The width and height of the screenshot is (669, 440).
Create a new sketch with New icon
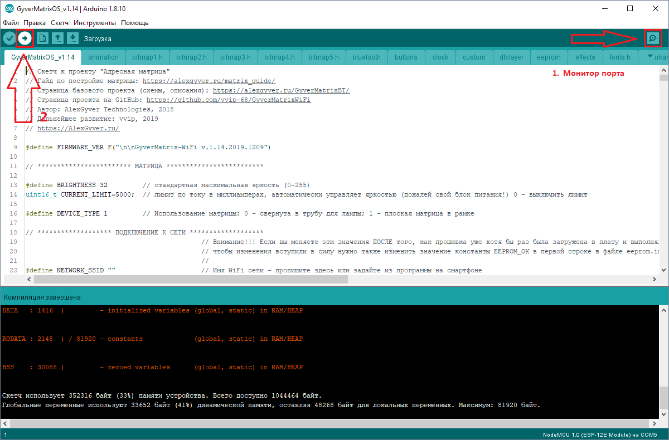pos(43,38)
